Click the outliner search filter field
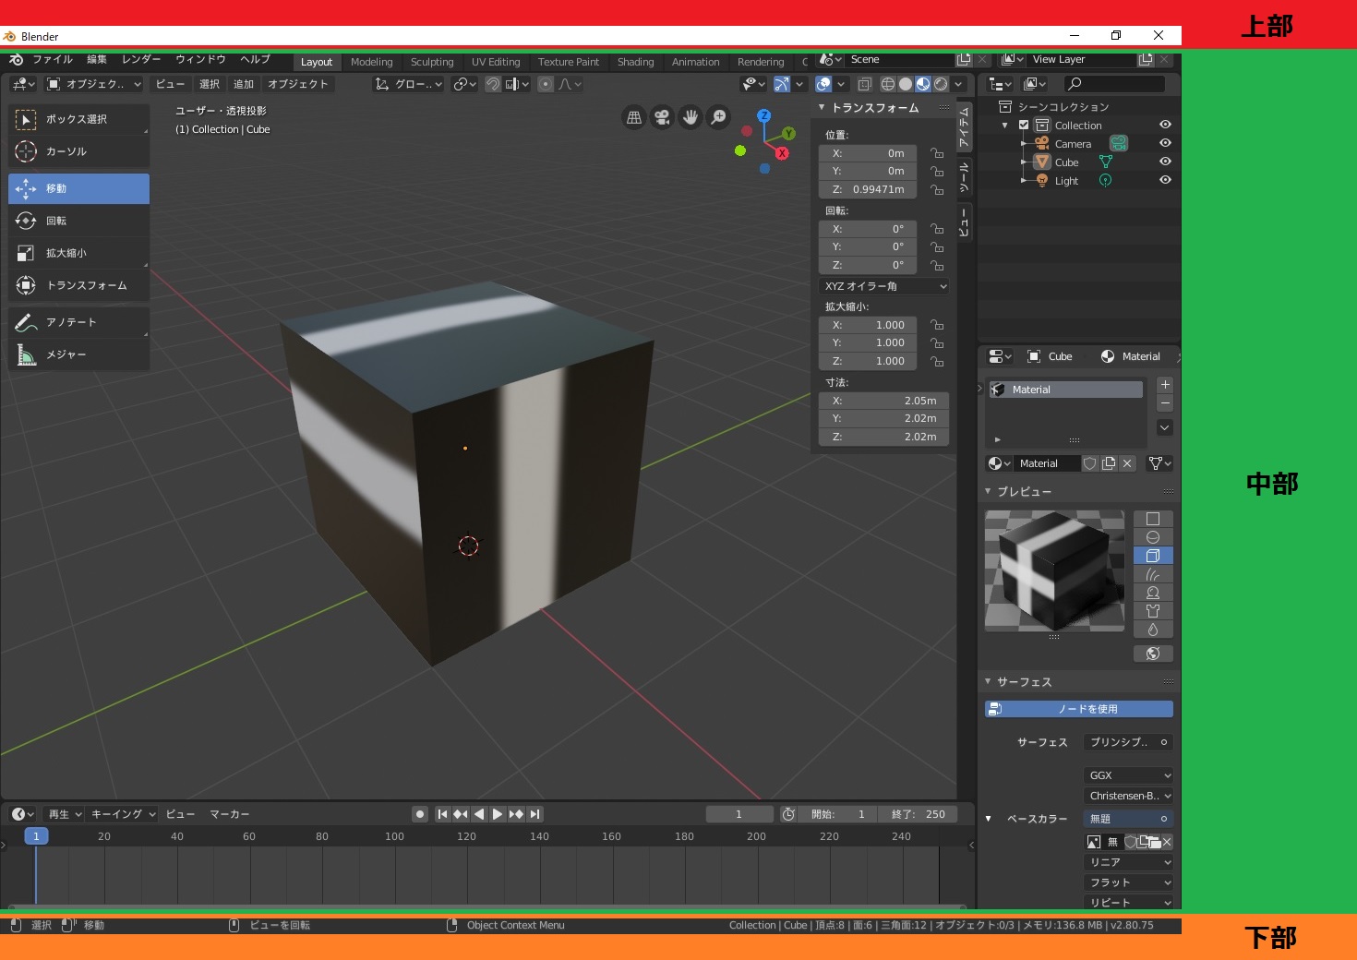Viewport: 1357px width, 960px height. pos(1115,84)
